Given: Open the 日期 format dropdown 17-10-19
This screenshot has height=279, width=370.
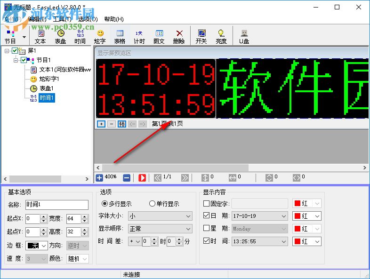Looking at the screenshot, I should click(260, 216).
